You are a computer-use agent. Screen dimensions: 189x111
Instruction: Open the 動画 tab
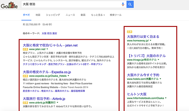pyautogui.click(x=83, y=15)
